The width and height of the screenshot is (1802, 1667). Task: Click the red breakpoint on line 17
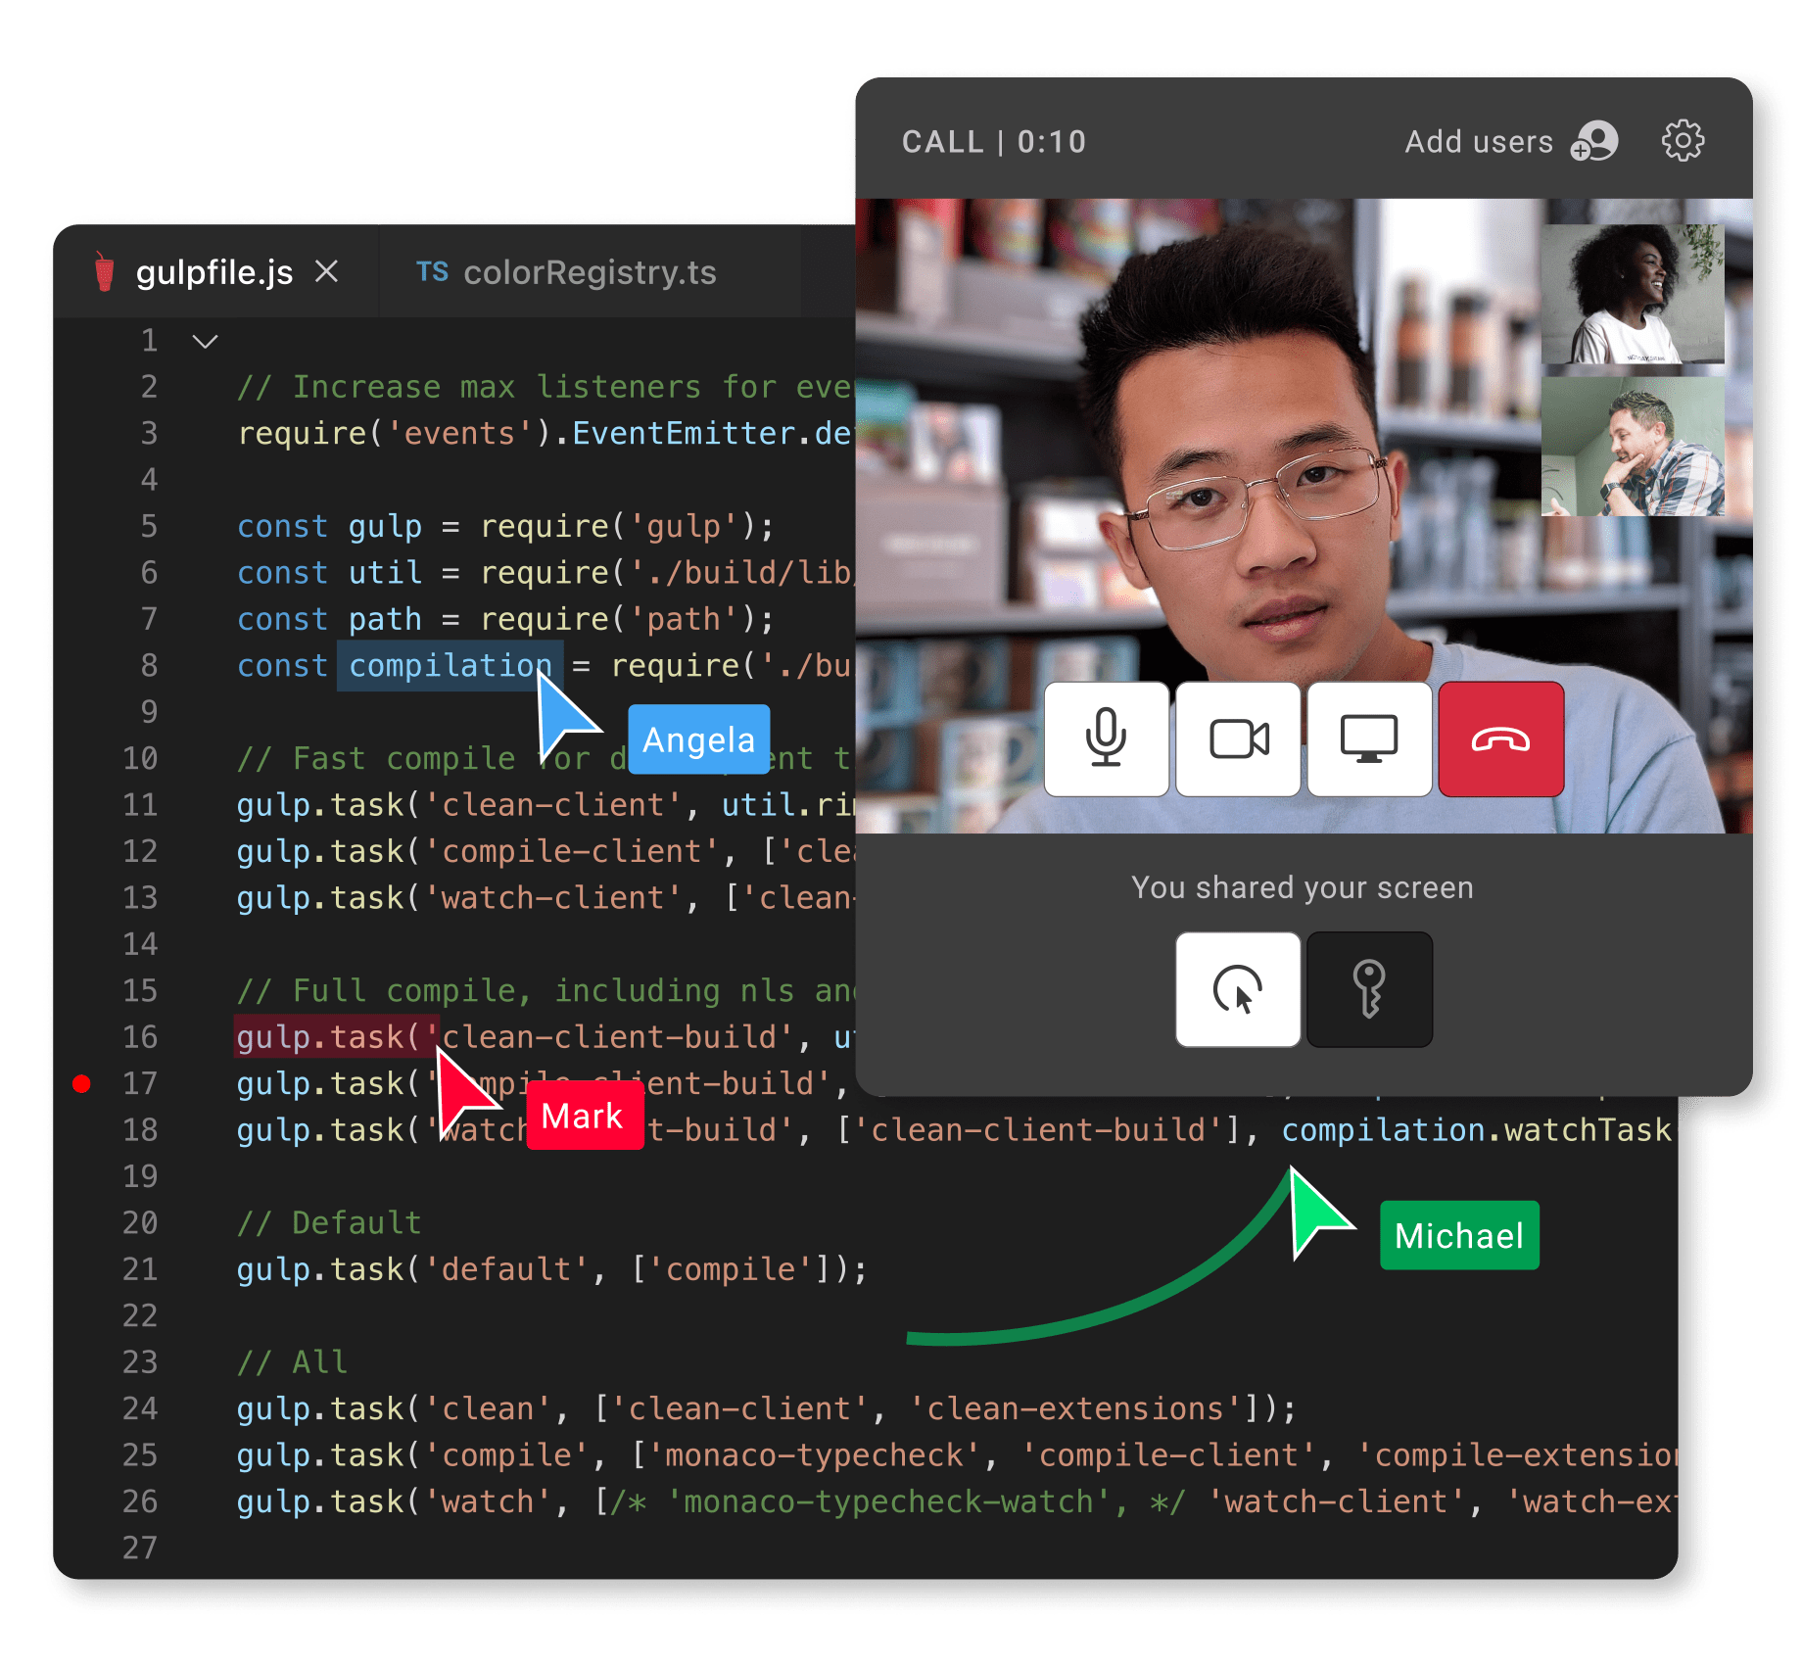[81, 1083]
